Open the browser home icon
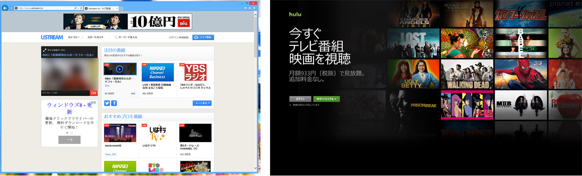 tap(246, 8)
